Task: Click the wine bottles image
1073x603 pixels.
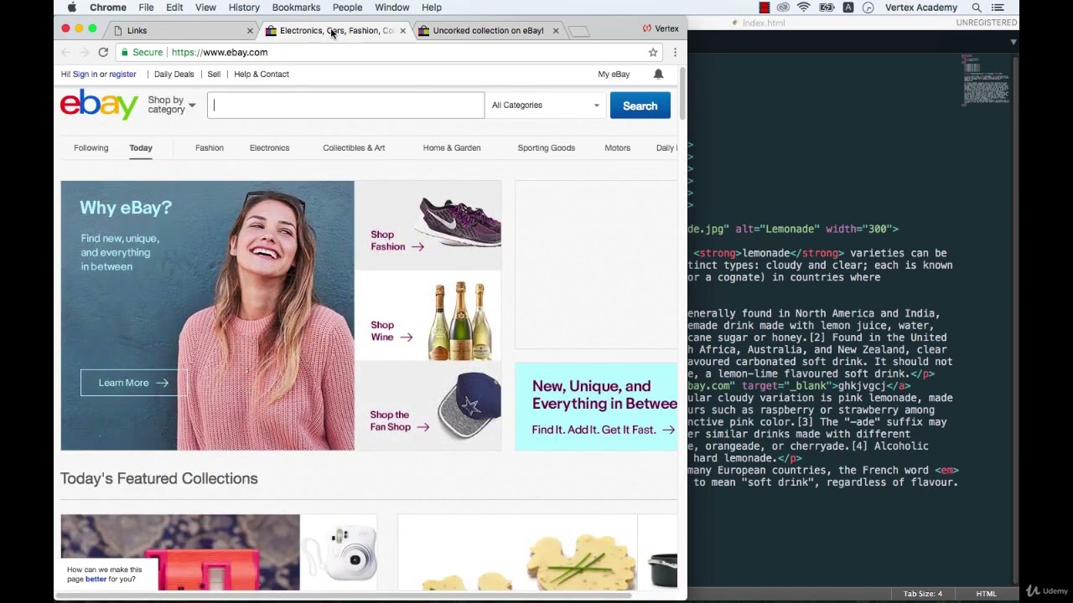Action: click(459, 321)
